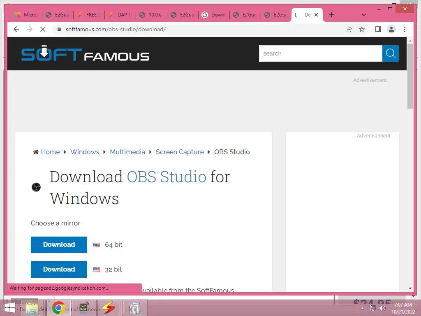Click scrollbar up arrow
Screen dimensions: 421x316
coord(410,41)
